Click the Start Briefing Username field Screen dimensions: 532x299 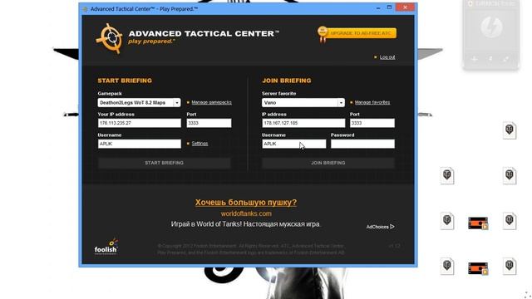pyautogui.click(x=140, y=144)
